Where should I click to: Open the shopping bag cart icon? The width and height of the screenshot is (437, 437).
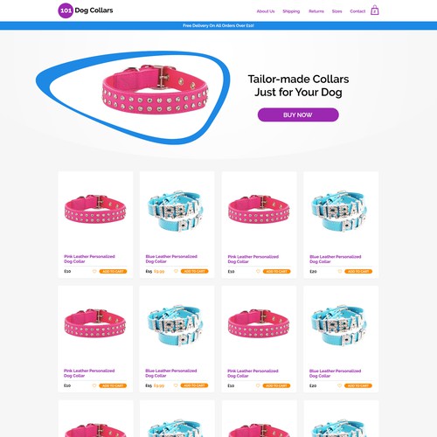tap(375, 10)
